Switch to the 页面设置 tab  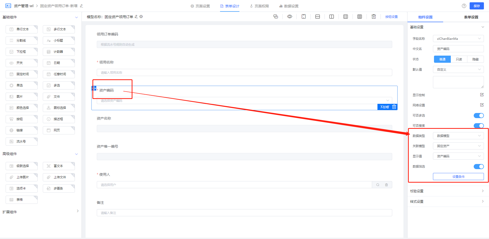(200, 6)
